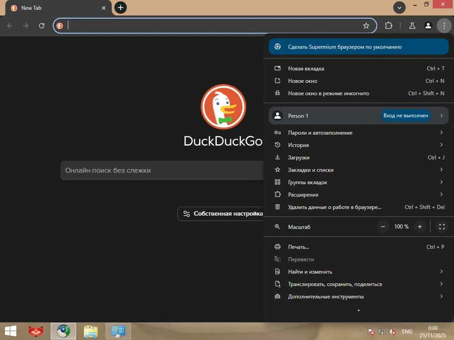Enter fullscreen mode via the zoom row icon
Viewport: 454px width, 340px height.
point(442,227)
